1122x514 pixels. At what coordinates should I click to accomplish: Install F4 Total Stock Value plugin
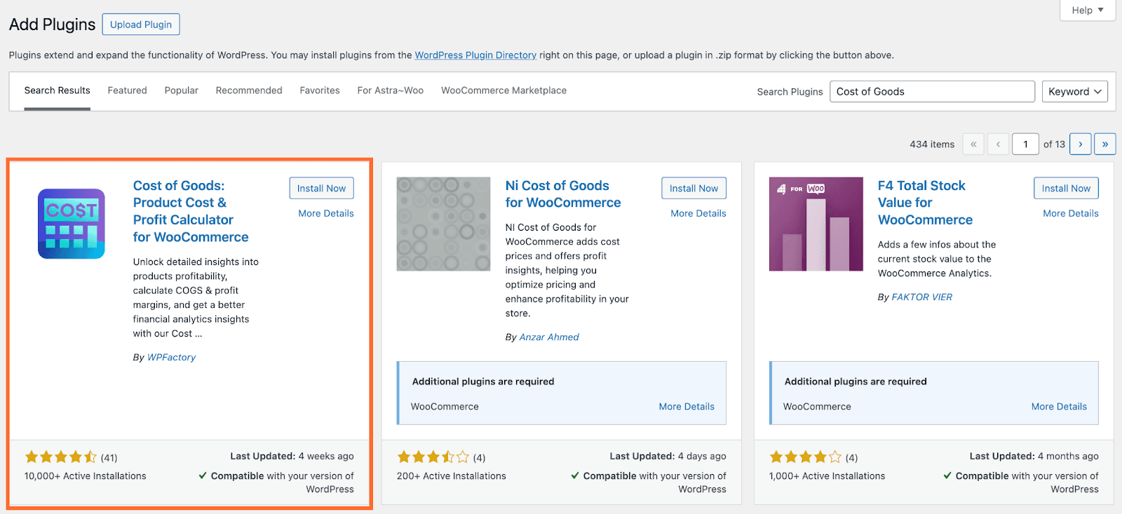[1067, 188]
